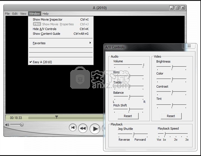The image size is (201, 156).
Task: Click the Jog Shuttle slider handle
Action: (x=133, y=134)
